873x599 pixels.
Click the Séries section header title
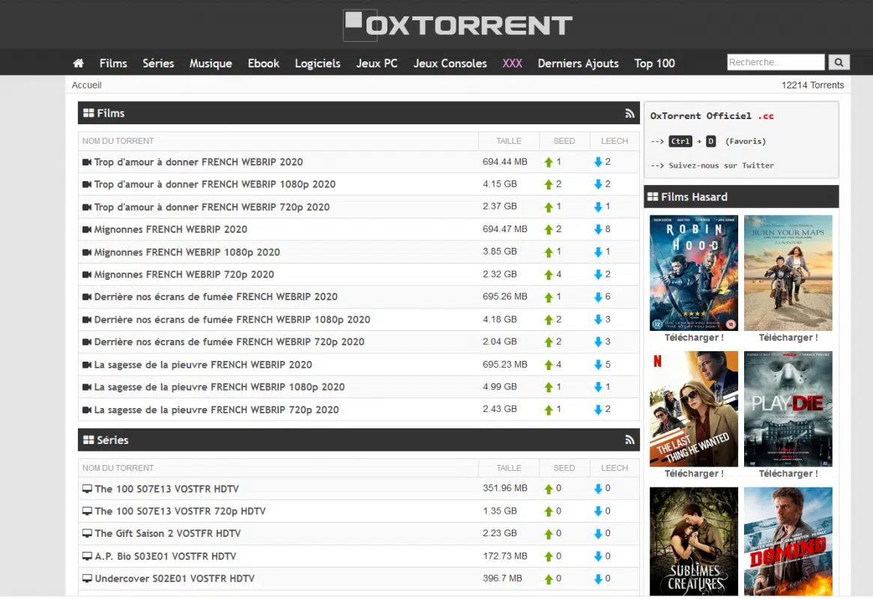point(112,440)
